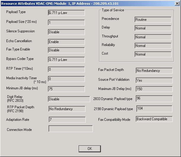Click the Adaptation Rate field

coord(67,119)
